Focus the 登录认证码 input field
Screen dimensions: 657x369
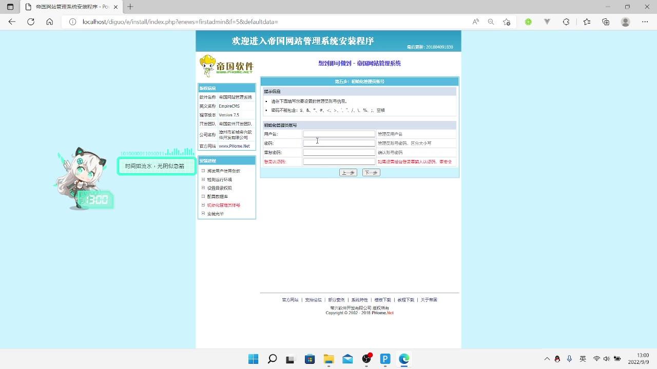click(x=339, y=161)
